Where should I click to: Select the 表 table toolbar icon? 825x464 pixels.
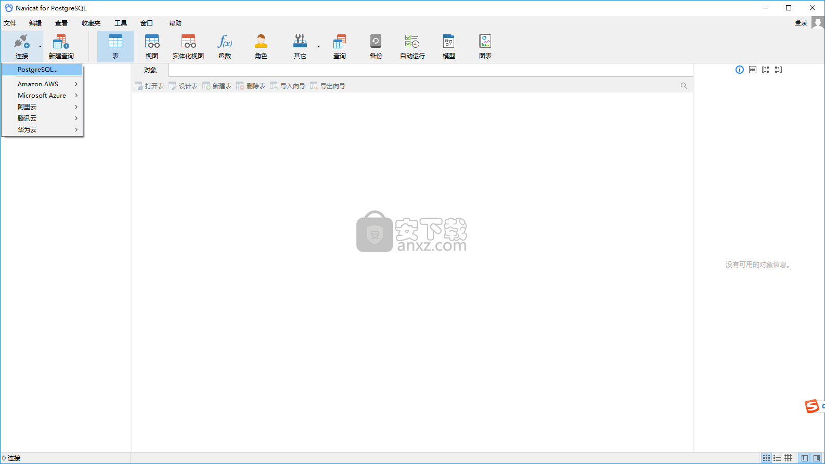[x=115, y=42]
